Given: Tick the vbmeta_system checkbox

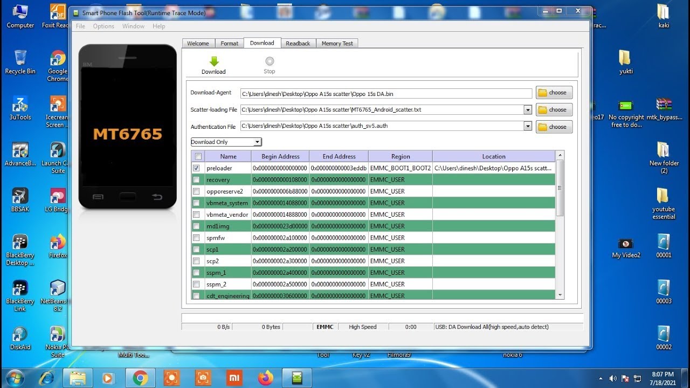Looking at the screenshot, I should [x=196, y=203].
